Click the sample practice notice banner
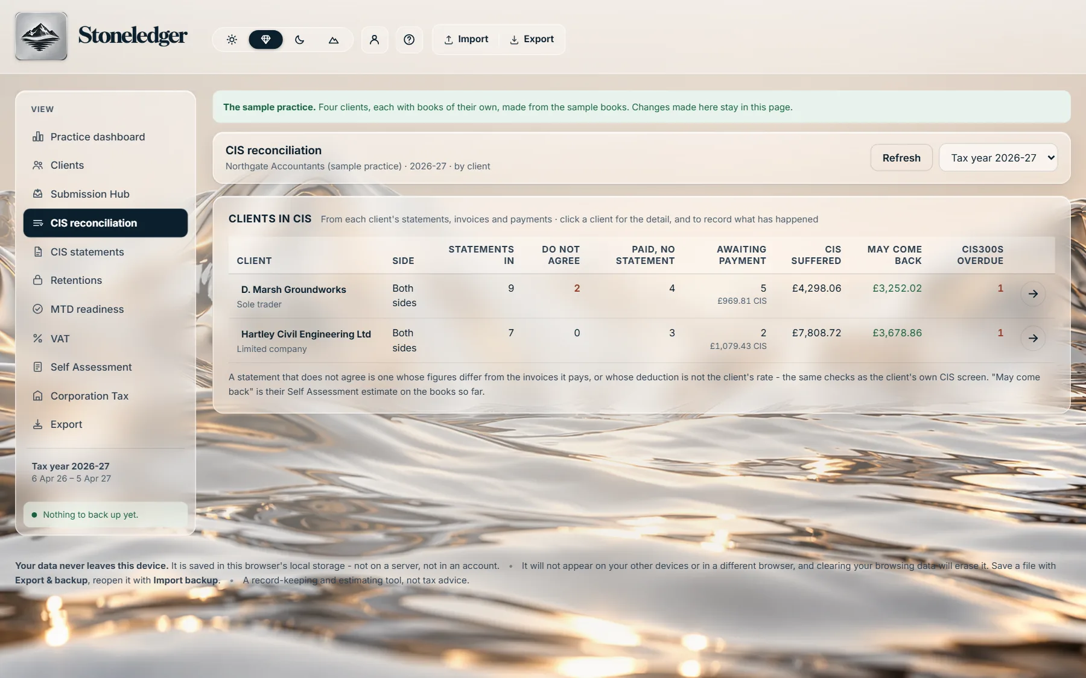 (x=642, y=107)
